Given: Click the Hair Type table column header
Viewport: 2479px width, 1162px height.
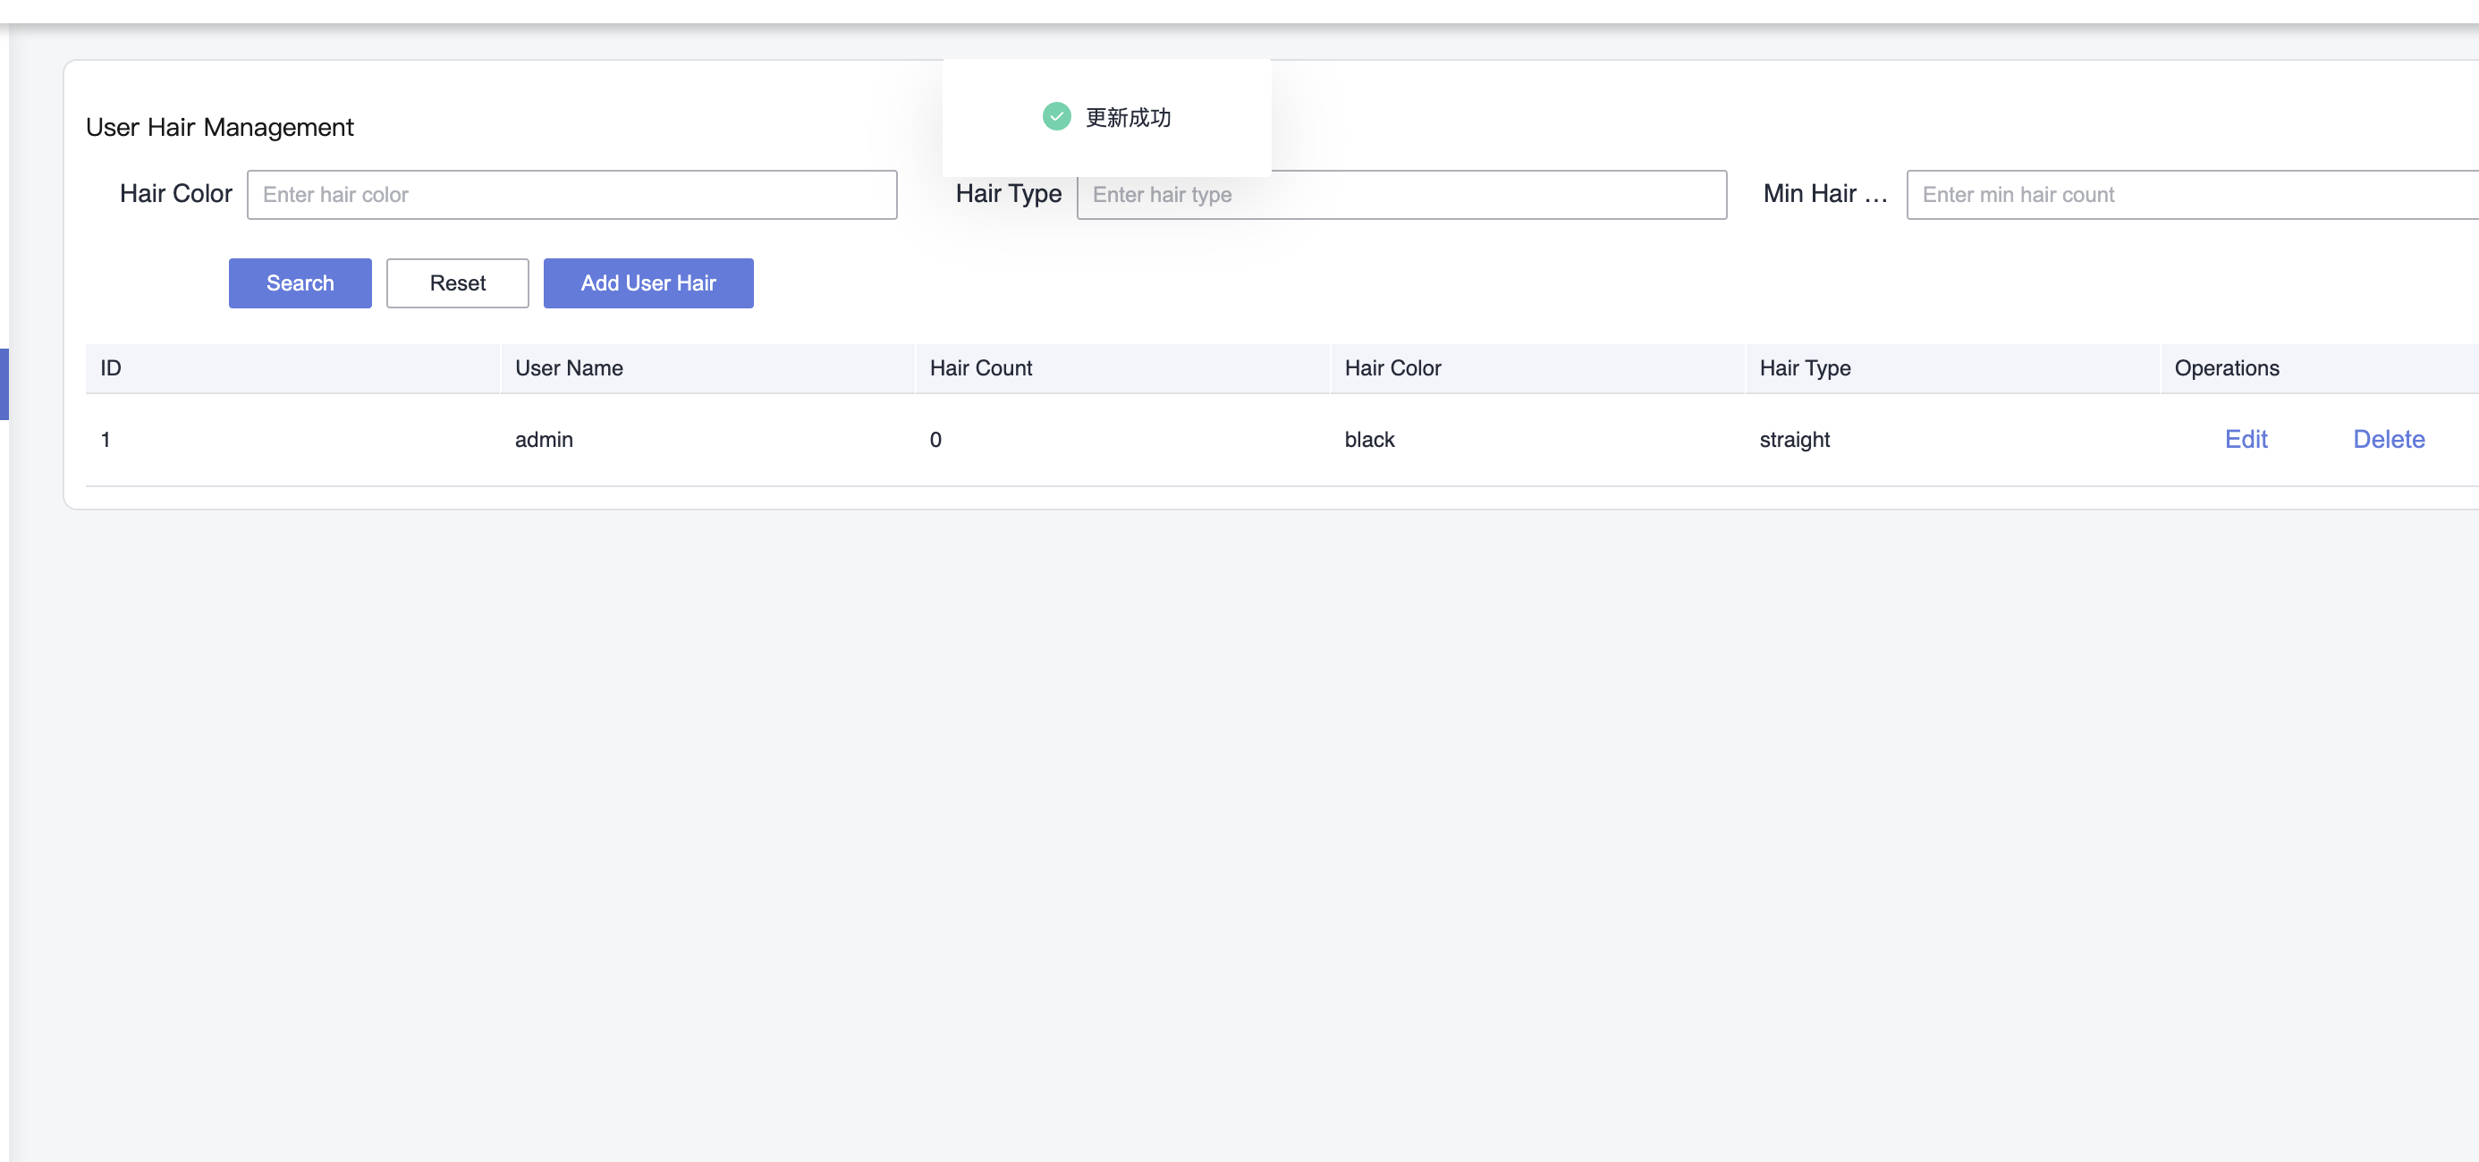Looking at the screenshot, I should [1805, 367].
